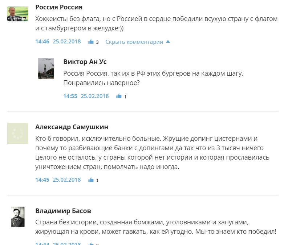Like the comment by Россия Россия
Viewport: 288px width, 245px height.
point(91,42)
